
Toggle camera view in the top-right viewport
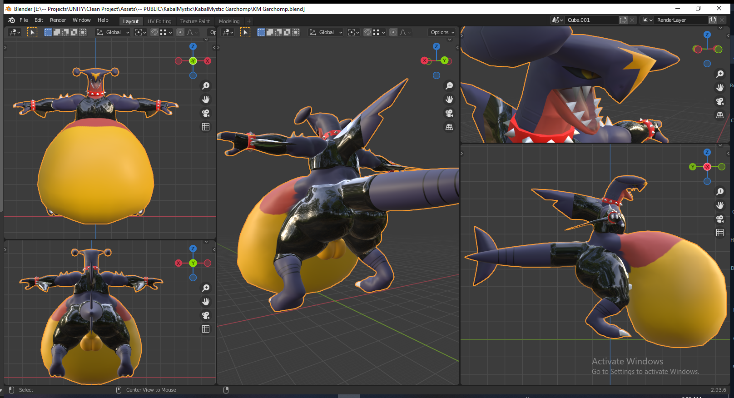click(x=720, y=101)
